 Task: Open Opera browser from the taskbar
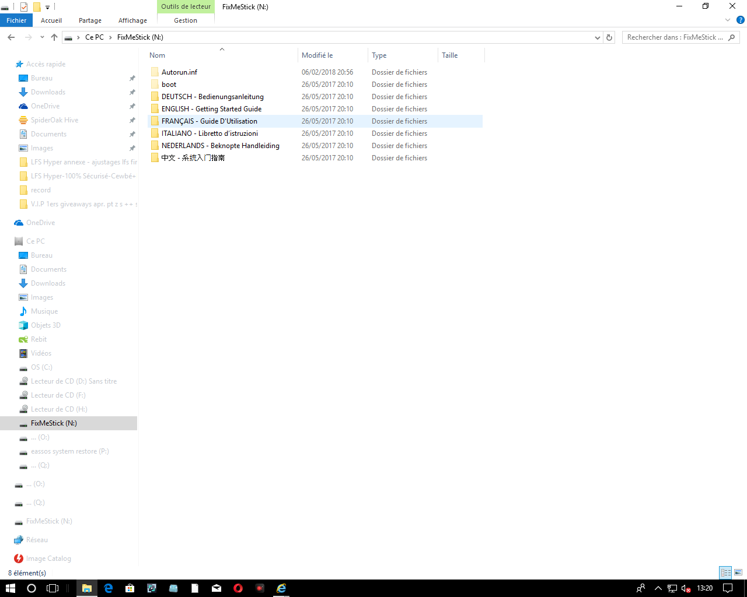tap(238, 588)
